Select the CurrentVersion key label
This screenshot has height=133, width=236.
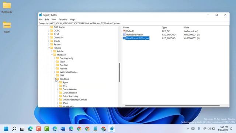[70, 89]
